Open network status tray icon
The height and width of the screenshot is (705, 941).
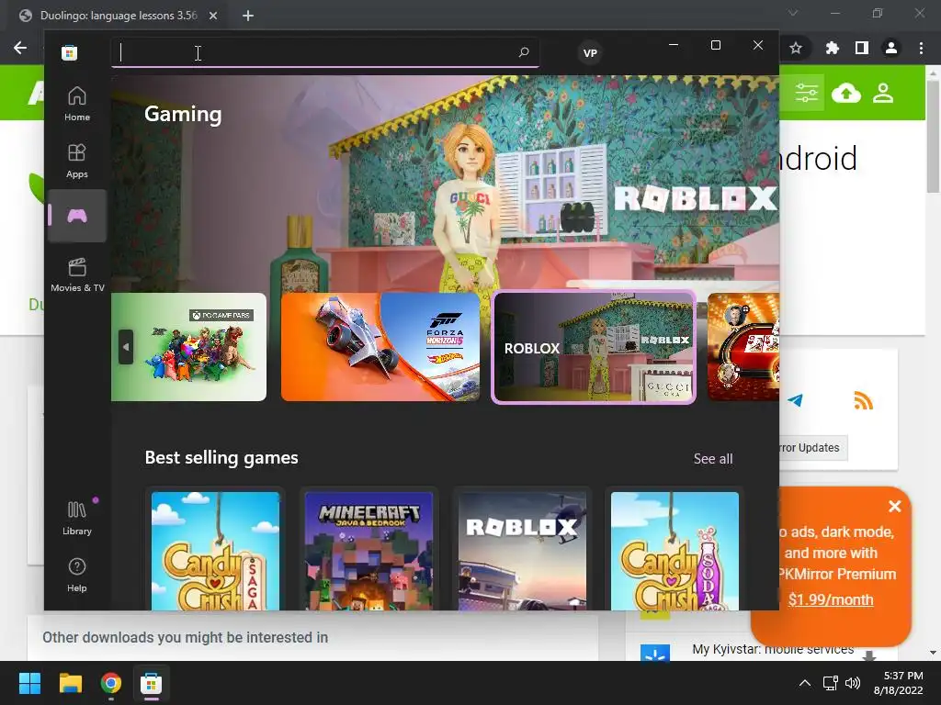tap(830, 683)
